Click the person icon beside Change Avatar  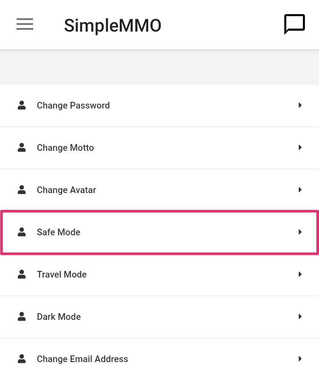[22, 190]
